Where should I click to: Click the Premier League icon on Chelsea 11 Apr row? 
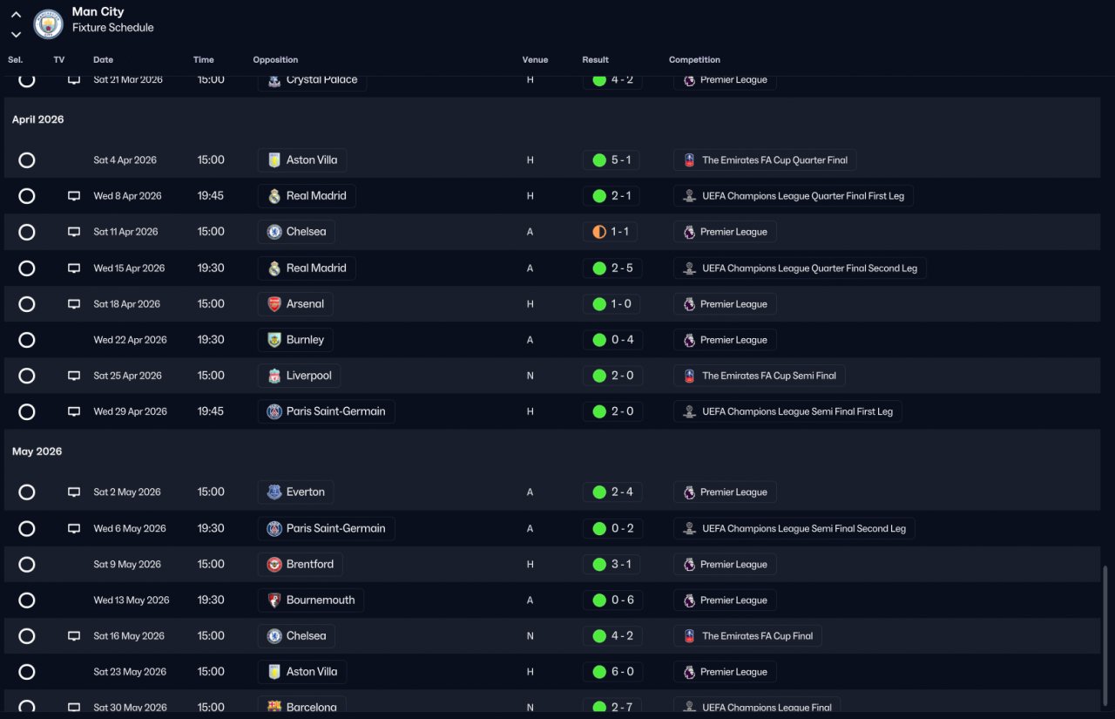[x=689, y=232]
